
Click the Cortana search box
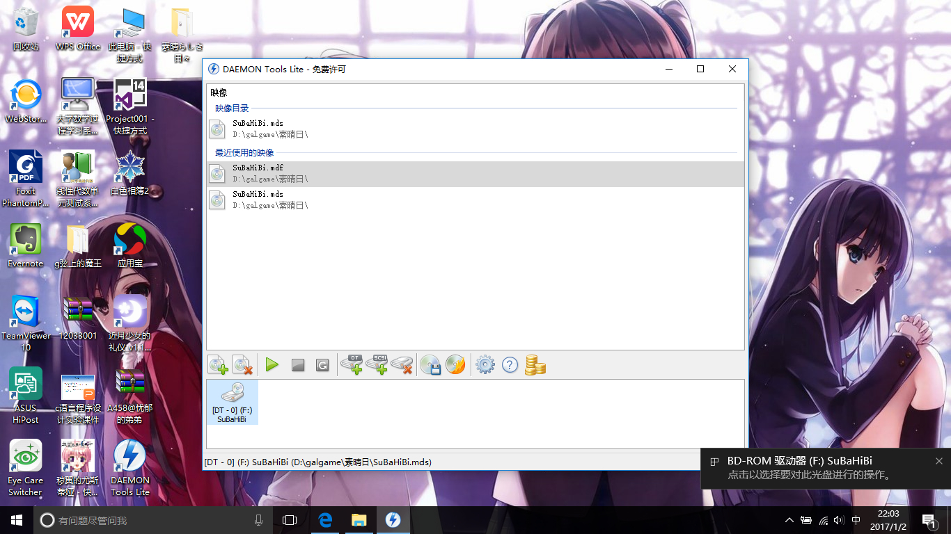tap(153, 520)
